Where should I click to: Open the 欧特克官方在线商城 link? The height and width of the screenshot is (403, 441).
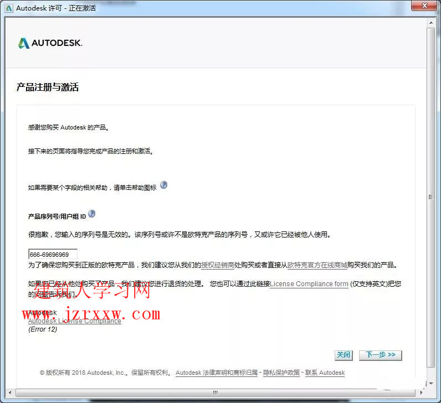coord(317,265)
